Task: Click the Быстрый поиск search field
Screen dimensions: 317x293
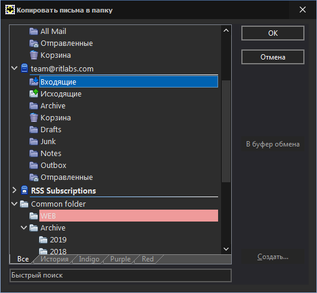Action: tap(120, 275)
